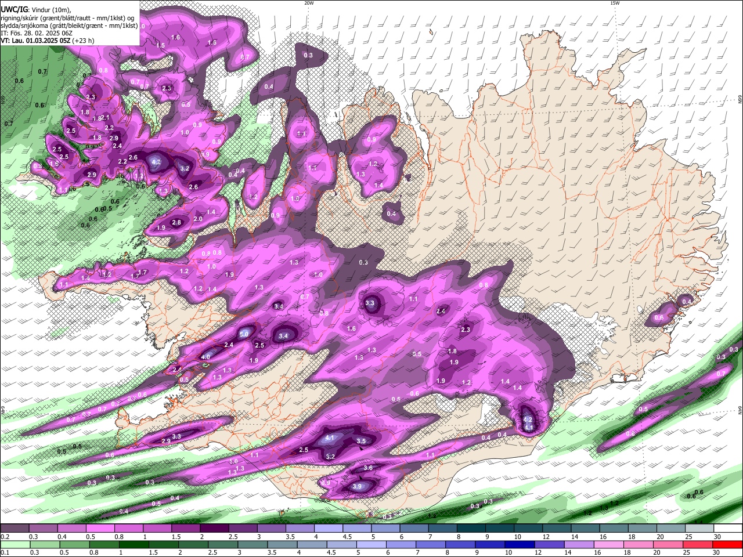
Task: Click the bright red swatch after lower label 30
Action: pos(728,544)
